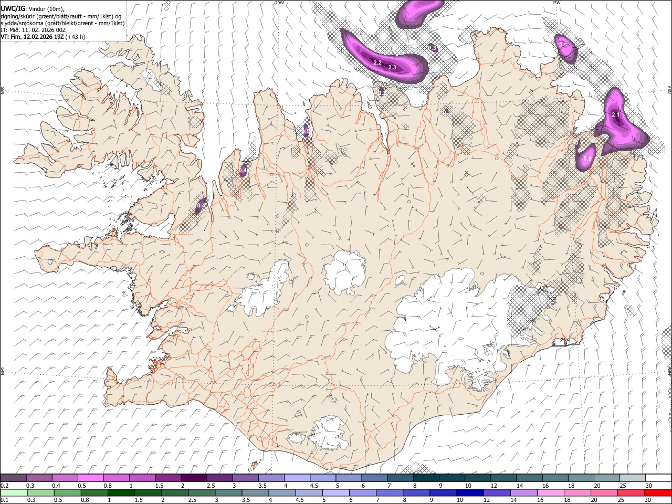Choose the bright magenta 0.5 swatch in snow legend
The image size is (672, 504).
point(90,478)
